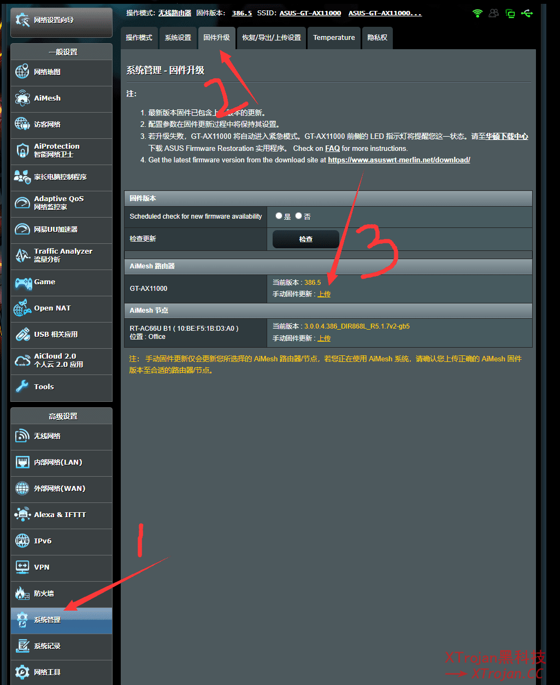Click the WiFi status icon in header
The image size is (560, 685).
tap(478, 13)
